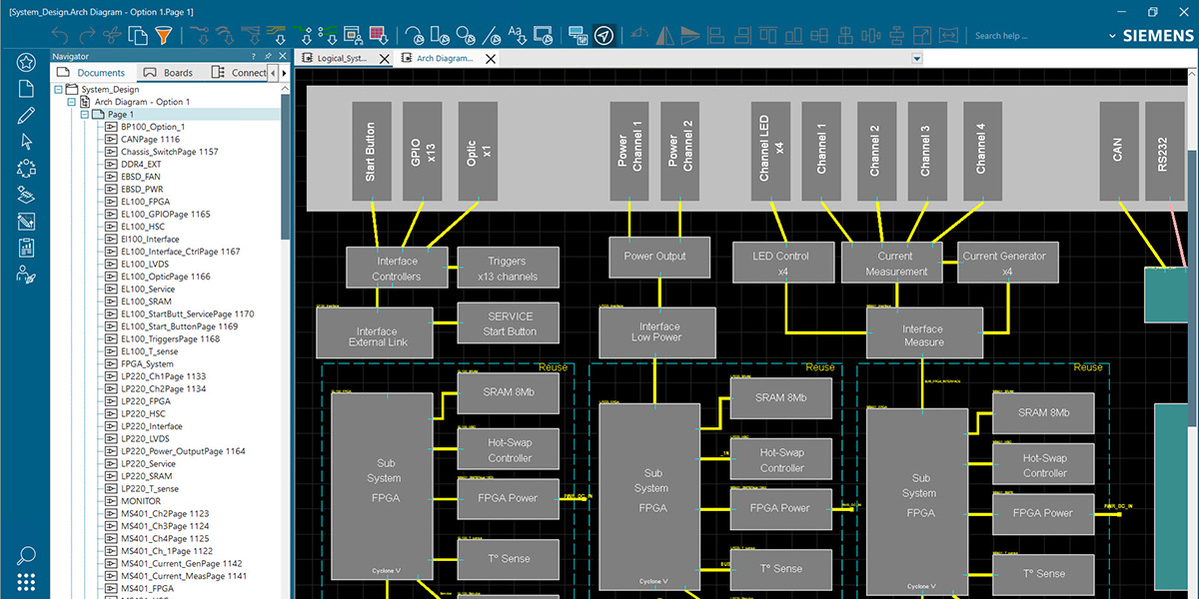Open the Favorites star icon in sidebar
The height and width of the screenshot is (599, 1199).
point(25,61)
